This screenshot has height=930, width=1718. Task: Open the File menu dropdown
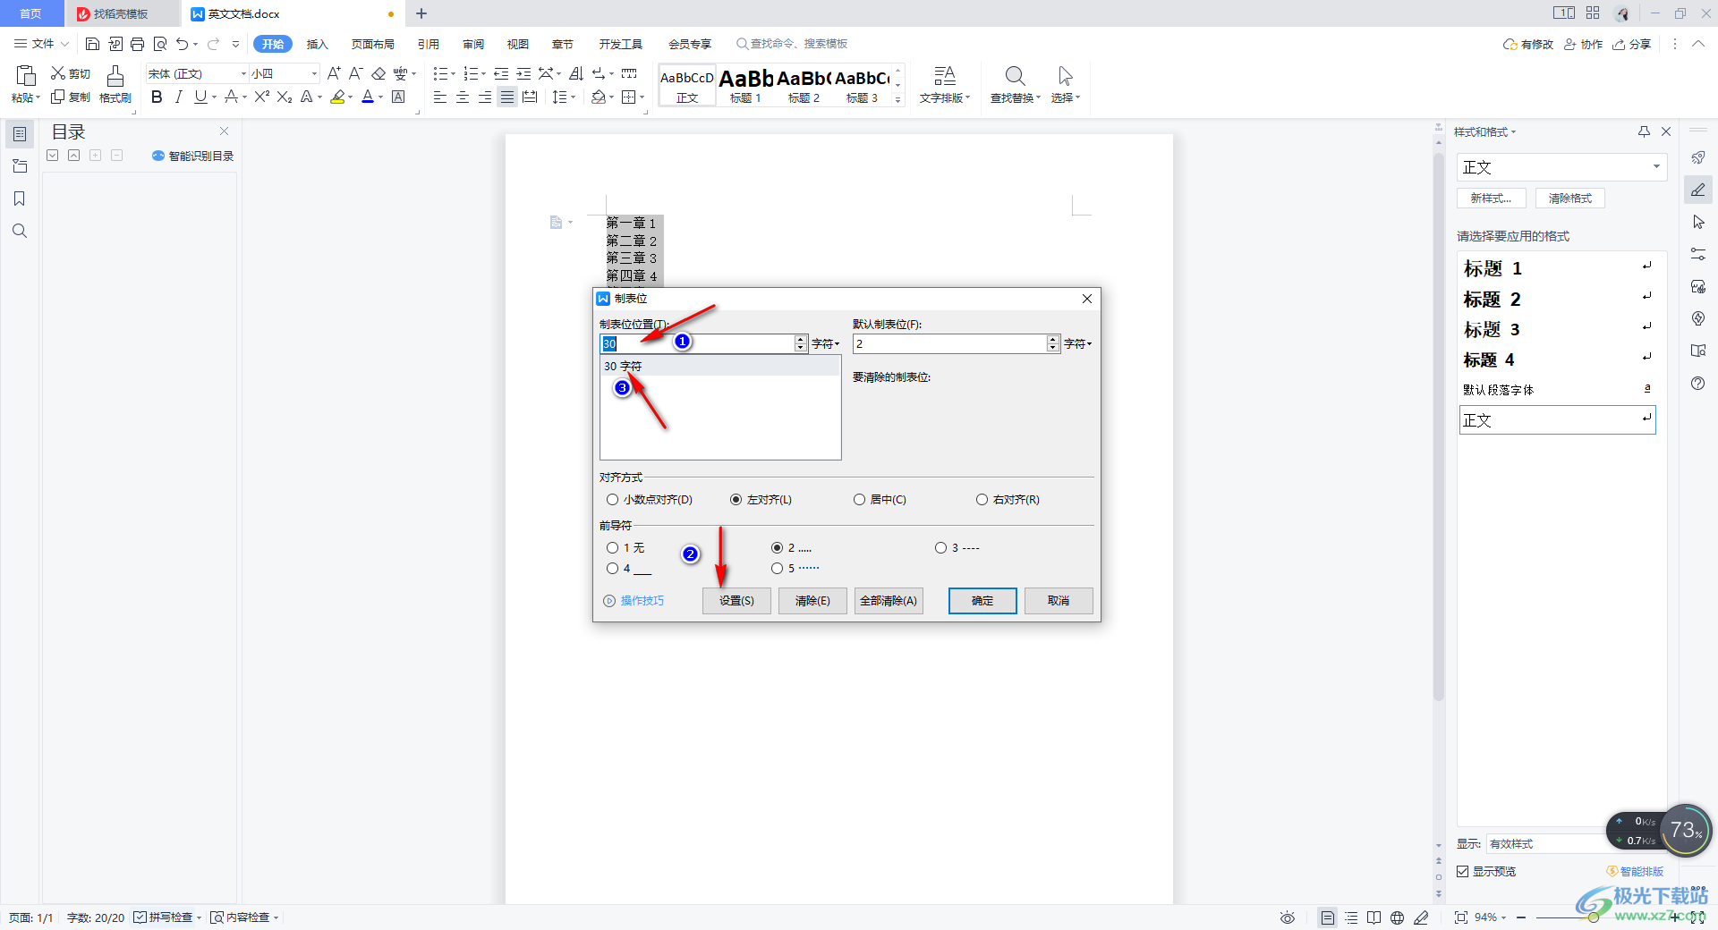tap(41, 44)
